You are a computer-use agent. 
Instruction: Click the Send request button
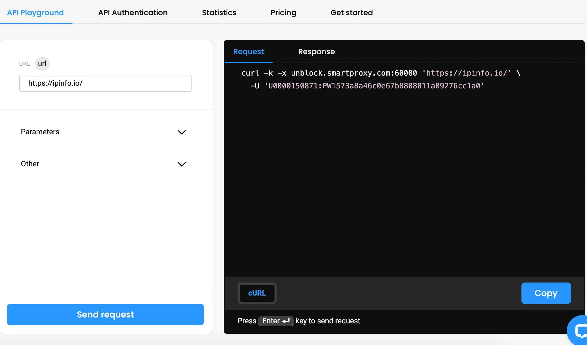105,315
